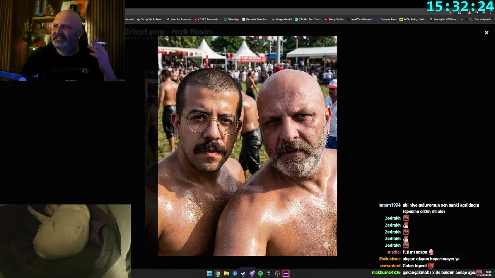Launch Steam from the taskbar

coord(243,273)
